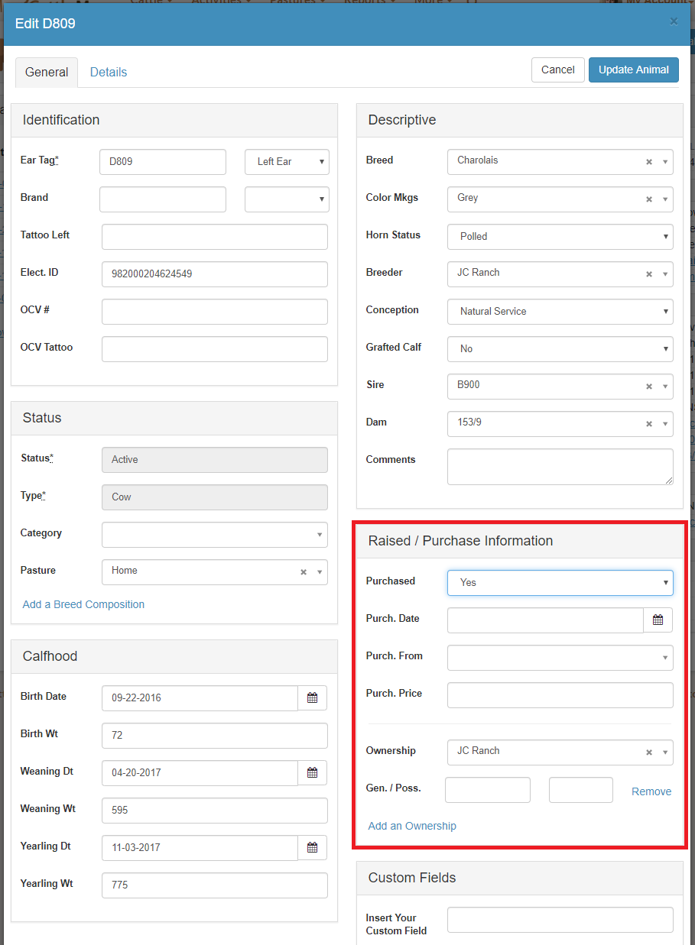Image resolution: width=695 pixels, height=945 pixels.
Task: Remove Home from the Pasture field
Action: click(x=303, y=571)
